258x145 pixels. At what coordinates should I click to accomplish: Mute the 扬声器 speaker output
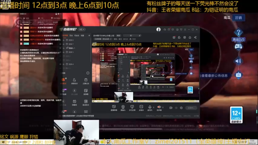159,108
